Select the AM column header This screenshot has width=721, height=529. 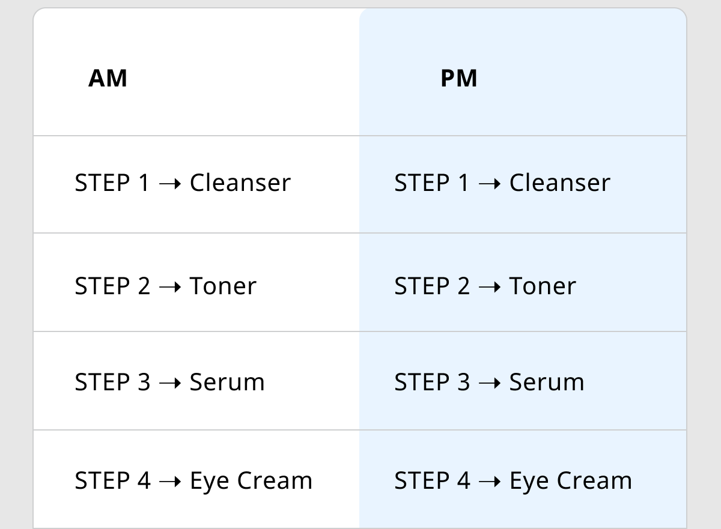point(108,78)
